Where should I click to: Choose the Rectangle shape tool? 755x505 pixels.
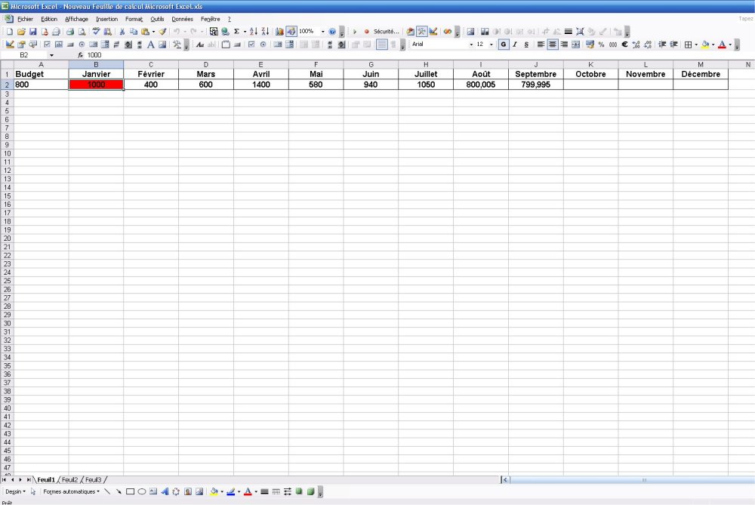[130, 491]
